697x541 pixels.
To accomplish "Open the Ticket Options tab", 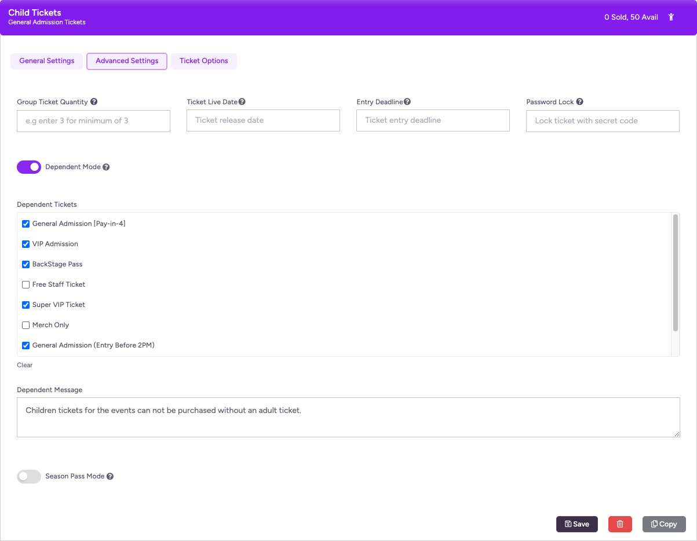I will click(x=203, y=61).
